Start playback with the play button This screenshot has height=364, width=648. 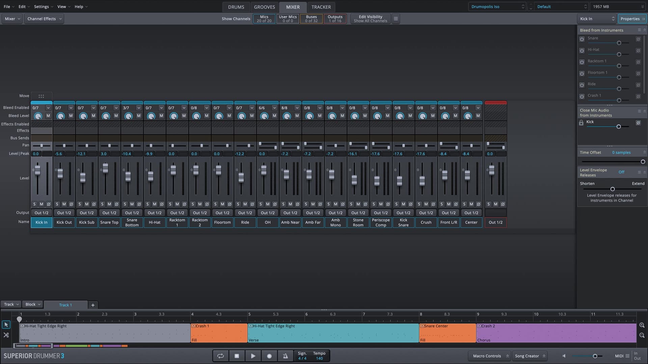(x=253, y=356)
